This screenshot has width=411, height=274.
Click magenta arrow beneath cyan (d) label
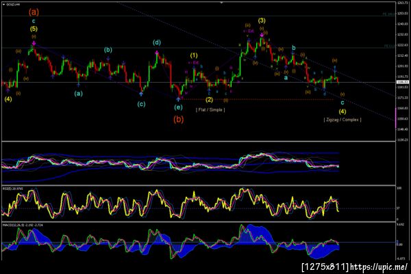[x=157, y=53]
